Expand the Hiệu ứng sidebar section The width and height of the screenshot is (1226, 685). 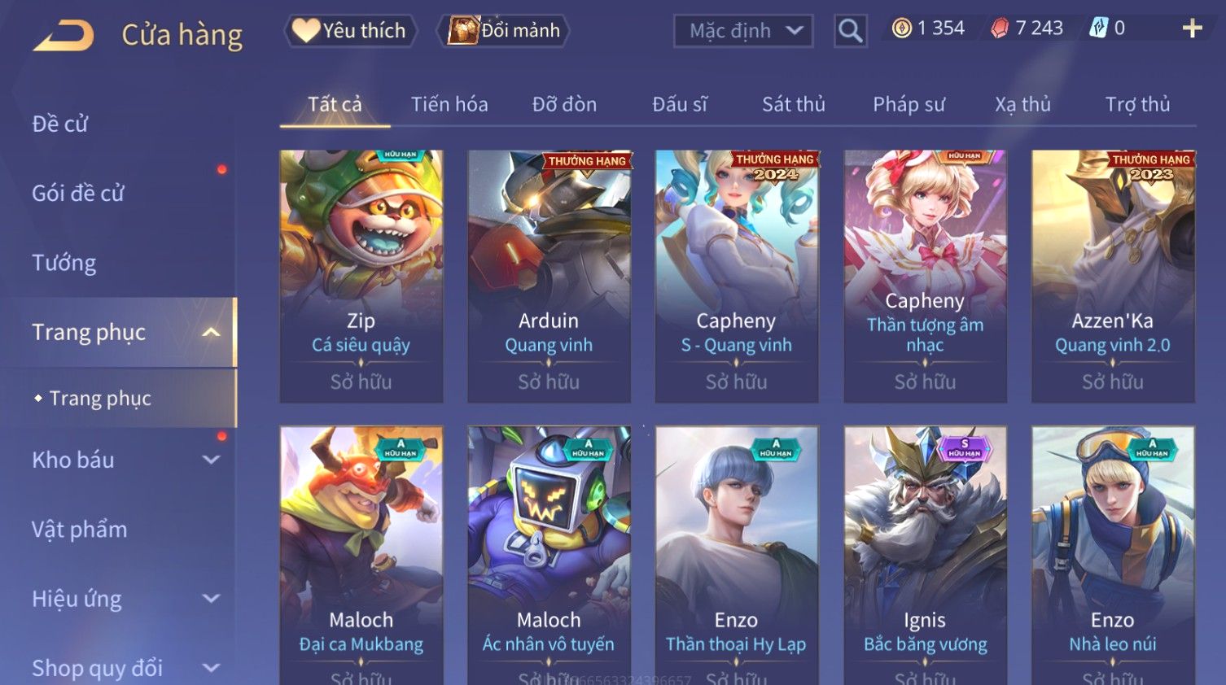click(211, 599)
